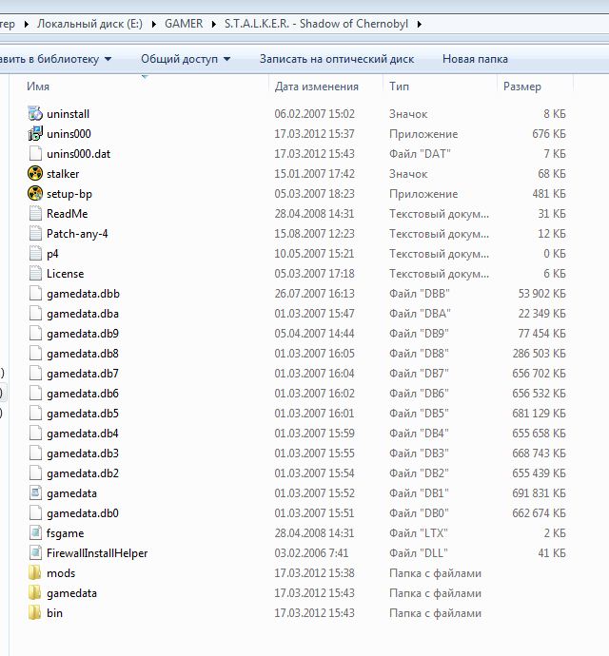Select the gamedata.db0 file icon
This screenshot has width=609, height=656.
pos(35,513)
